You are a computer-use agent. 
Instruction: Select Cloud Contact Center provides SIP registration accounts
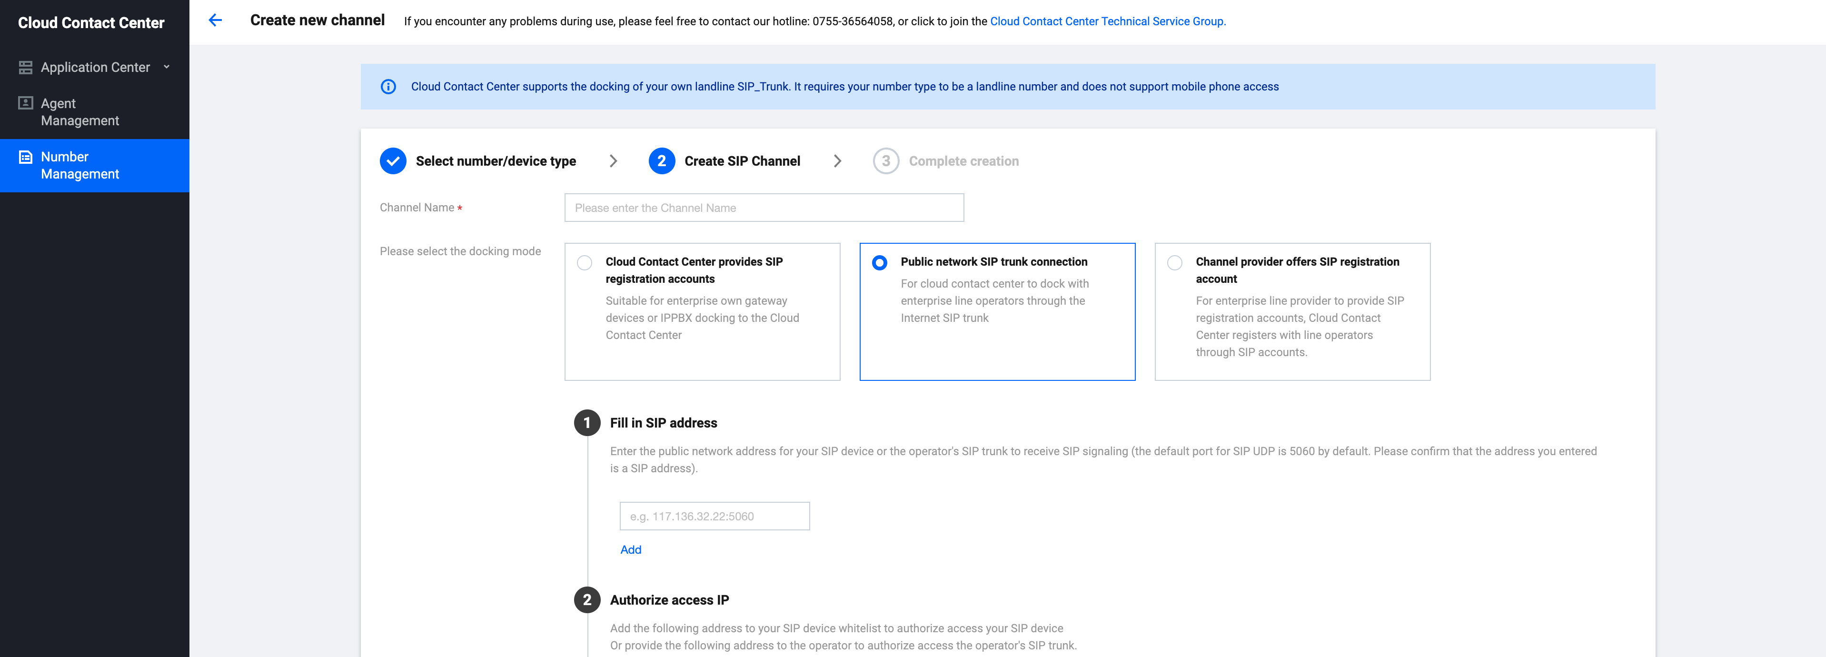pos(585,262)
